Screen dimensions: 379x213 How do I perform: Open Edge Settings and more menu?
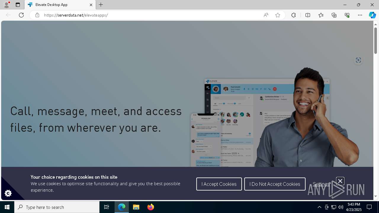pos(360,15)
